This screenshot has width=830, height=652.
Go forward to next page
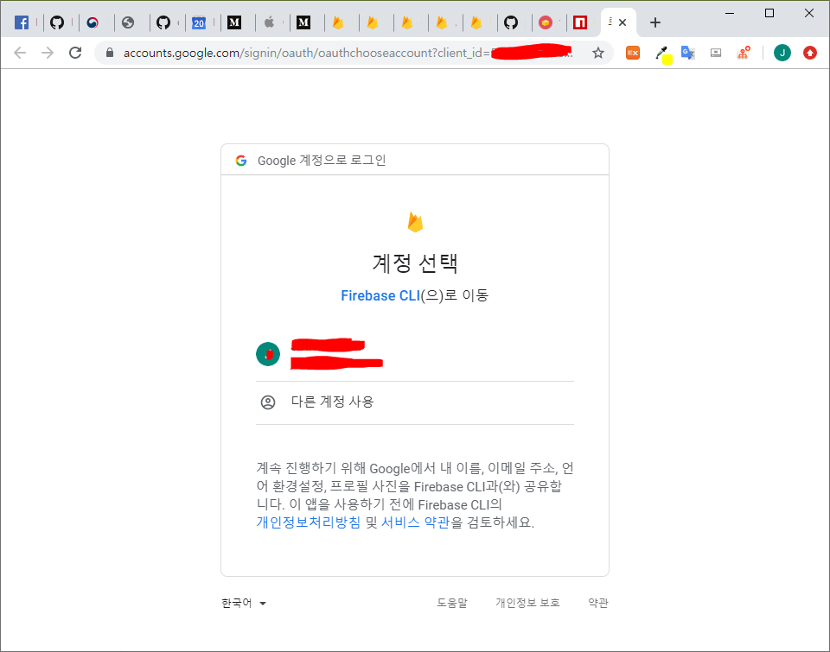[x=48, y=53]
